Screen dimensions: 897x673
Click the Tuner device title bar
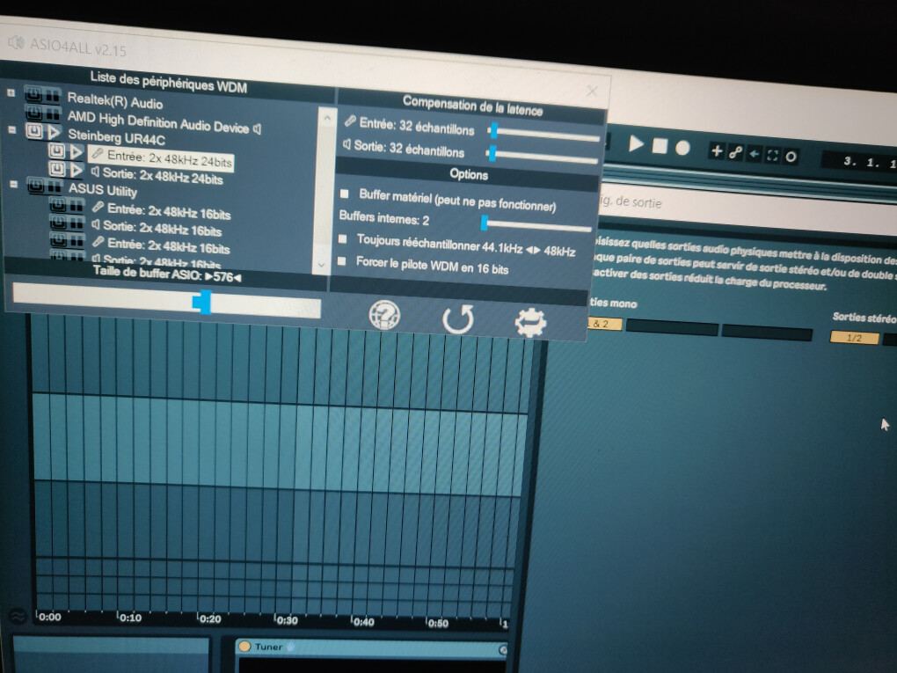[372, 647]
